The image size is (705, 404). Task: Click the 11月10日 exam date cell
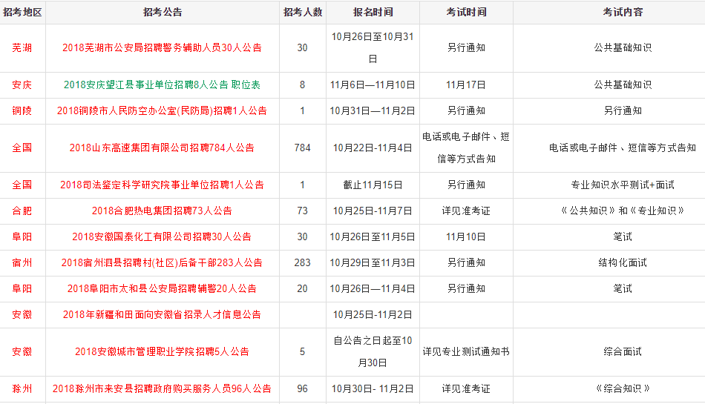tap(466, 237)
